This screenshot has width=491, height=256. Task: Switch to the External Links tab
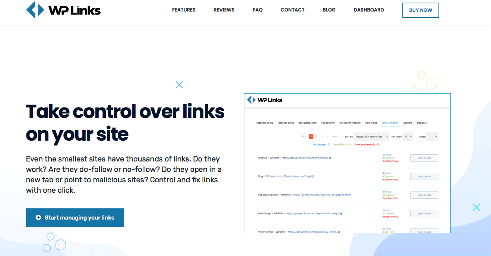(264, 123)
